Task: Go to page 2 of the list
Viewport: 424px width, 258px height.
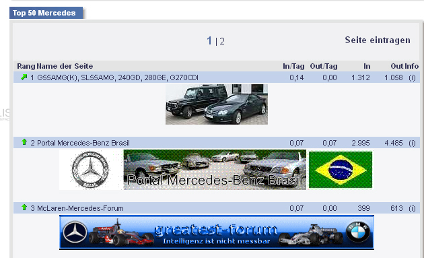Action: tap(222, 41)
